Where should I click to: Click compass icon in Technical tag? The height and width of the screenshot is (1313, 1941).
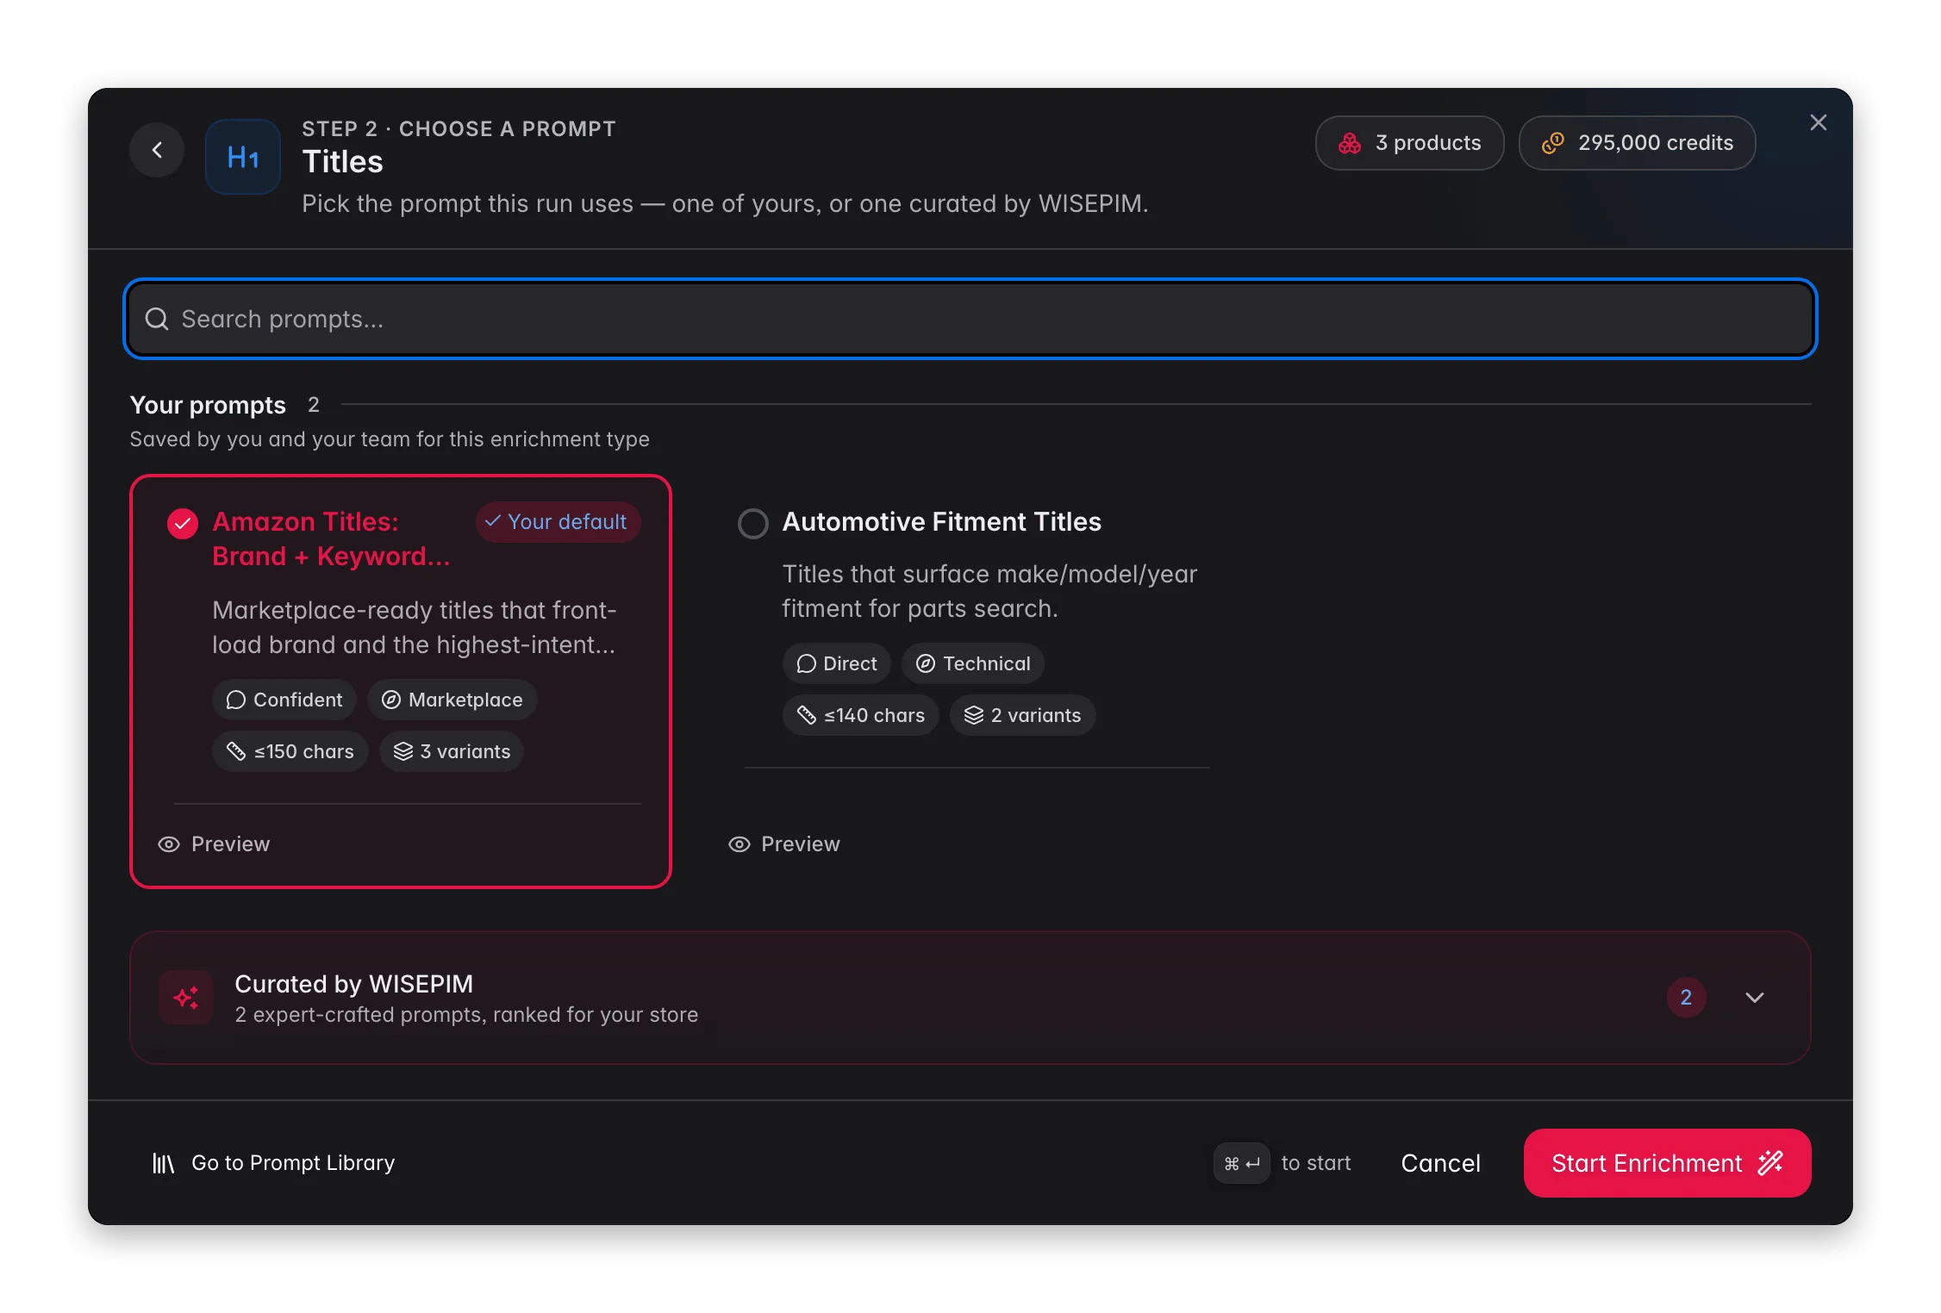[926, 663]
